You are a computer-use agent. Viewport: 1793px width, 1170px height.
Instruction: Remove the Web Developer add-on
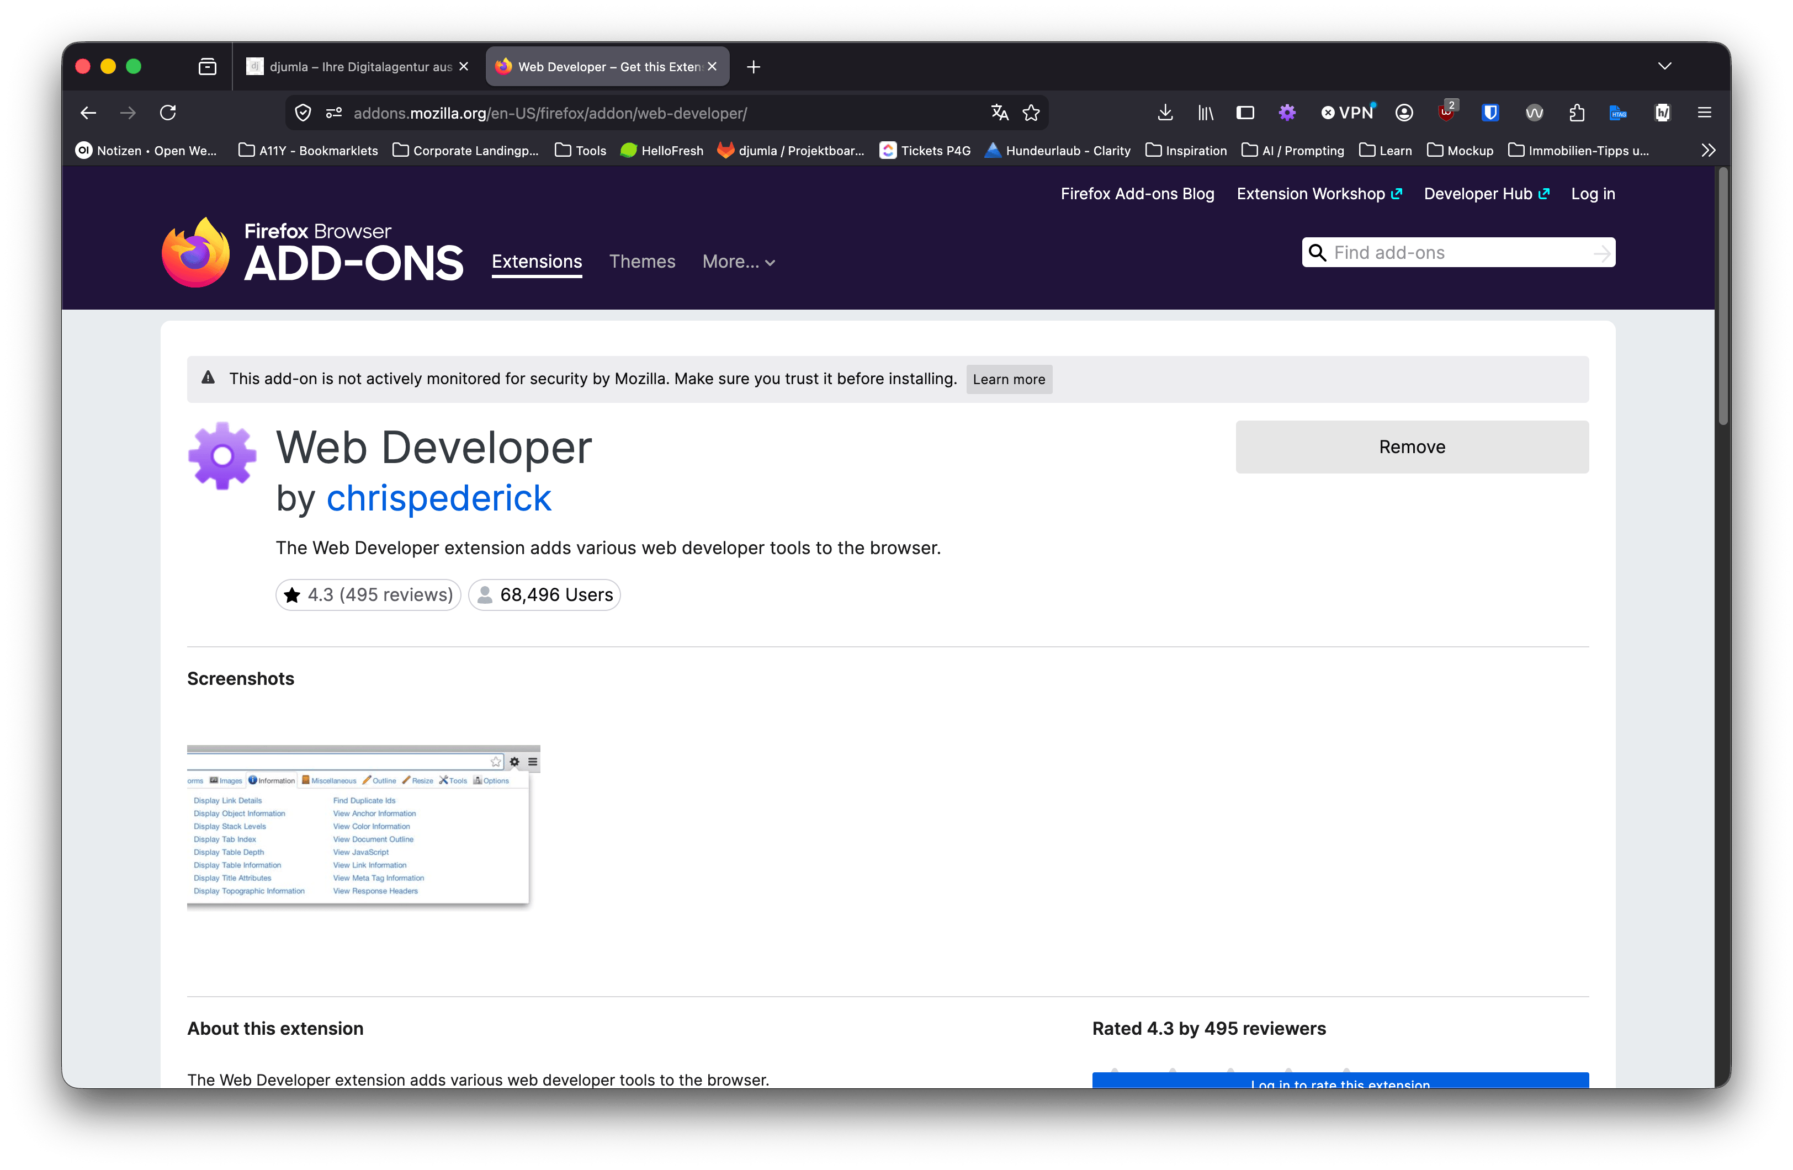1412,447
